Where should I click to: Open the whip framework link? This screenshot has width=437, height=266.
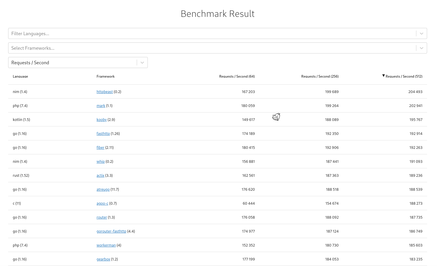(100, 161)
